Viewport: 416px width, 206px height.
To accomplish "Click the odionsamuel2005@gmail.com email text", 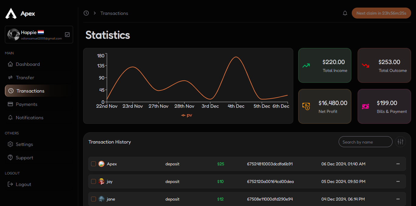I will pos(41,39).
